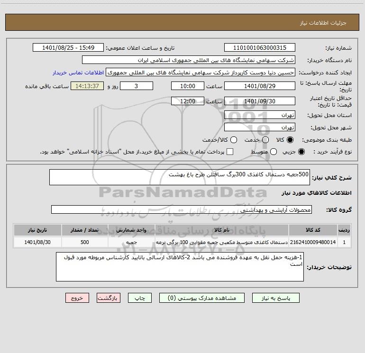The image size is (365, 353).
Task: Click the remaining time field 14:13:37
Action: tap(87, 86)
